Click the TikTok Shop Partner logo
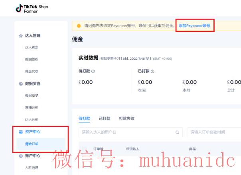 point(32,8)
